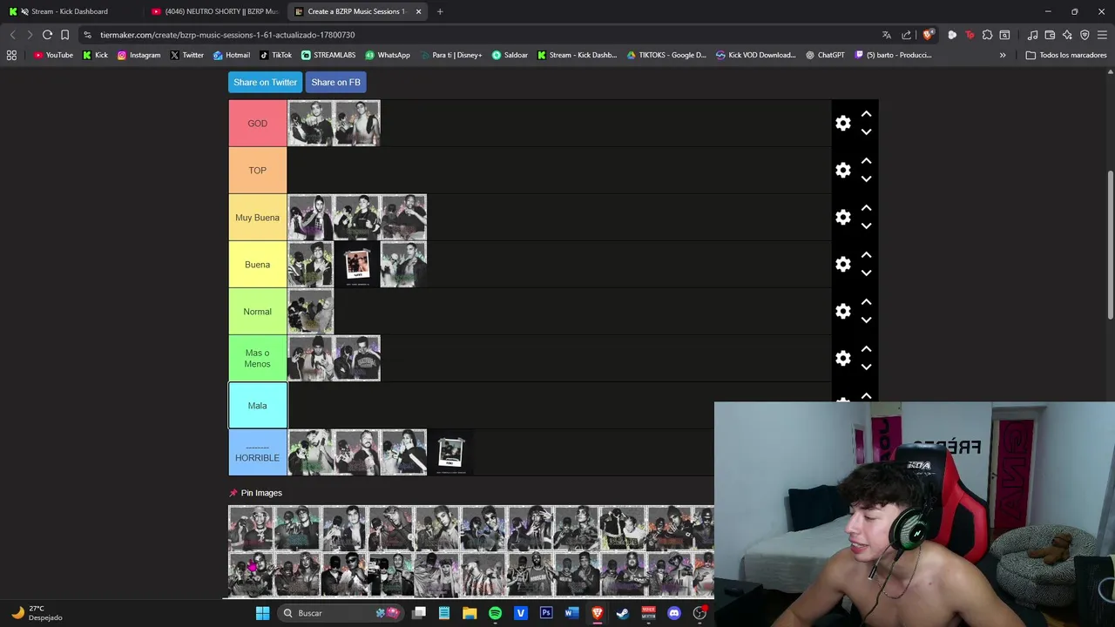Select first session image in GOD tier
1115x627 pixels.
311,124
